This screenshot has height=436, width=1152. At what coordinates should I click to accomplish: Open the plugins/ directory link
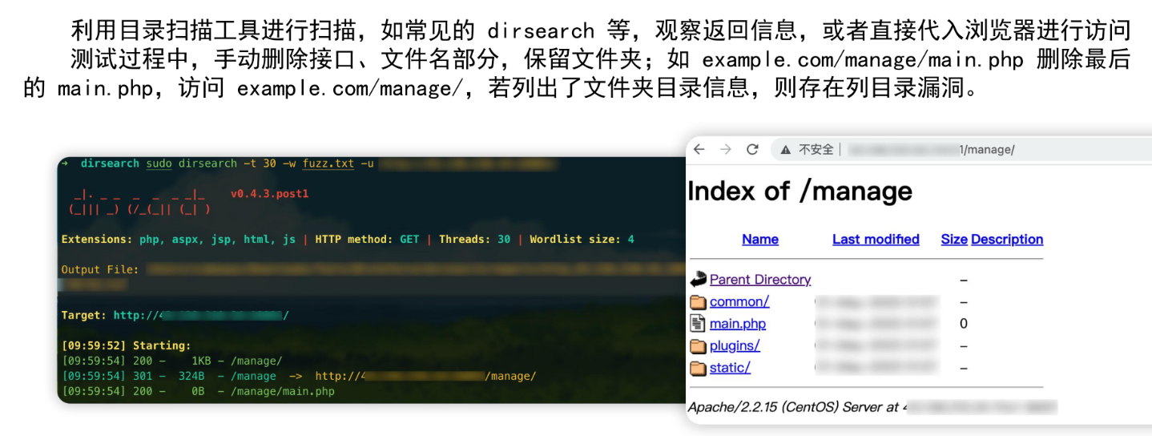(x=735, y=346)
